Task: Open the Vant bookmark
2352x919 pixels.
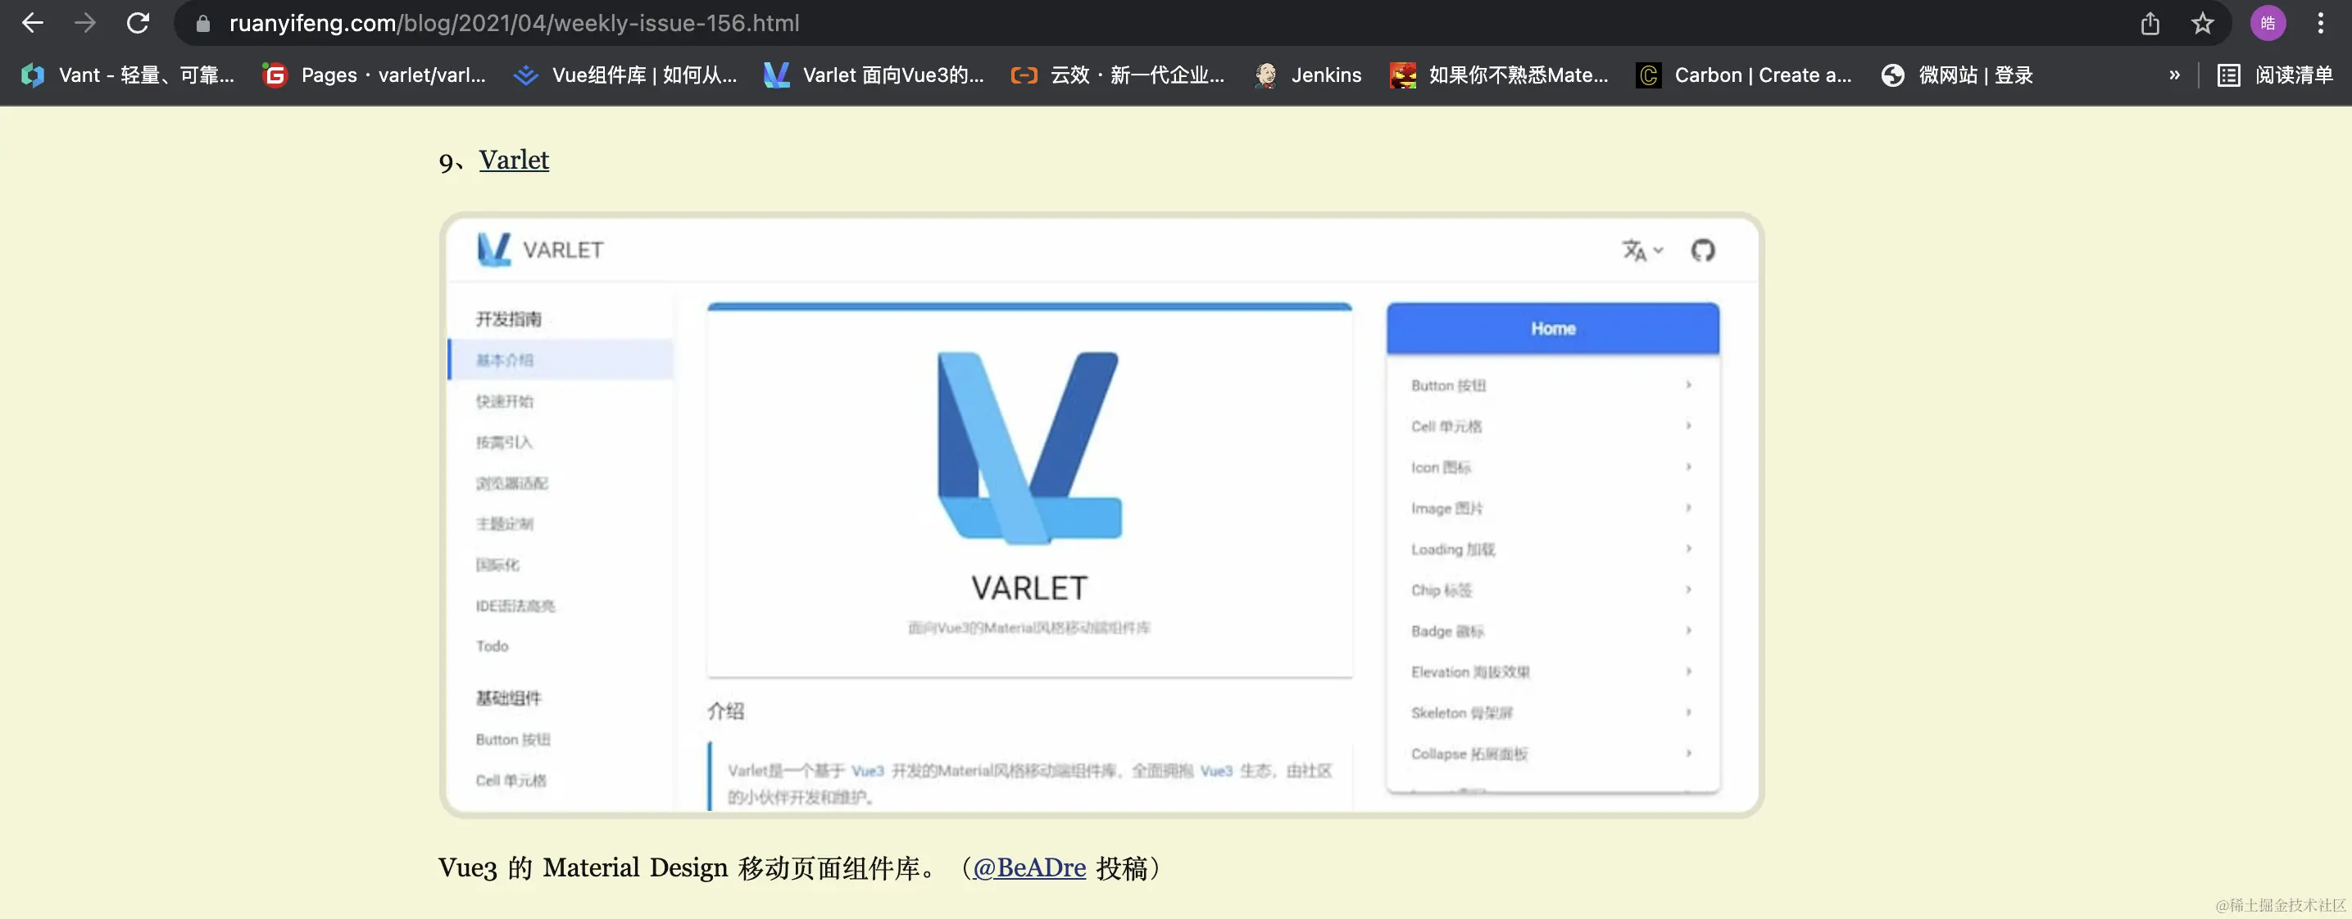Action: (128, 75)
